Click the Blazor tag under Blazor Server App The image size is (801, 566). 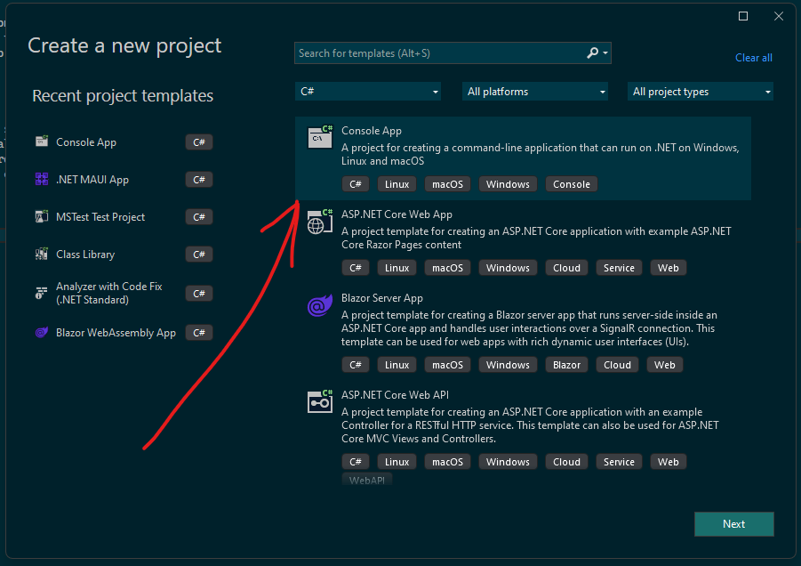(566, 365)
